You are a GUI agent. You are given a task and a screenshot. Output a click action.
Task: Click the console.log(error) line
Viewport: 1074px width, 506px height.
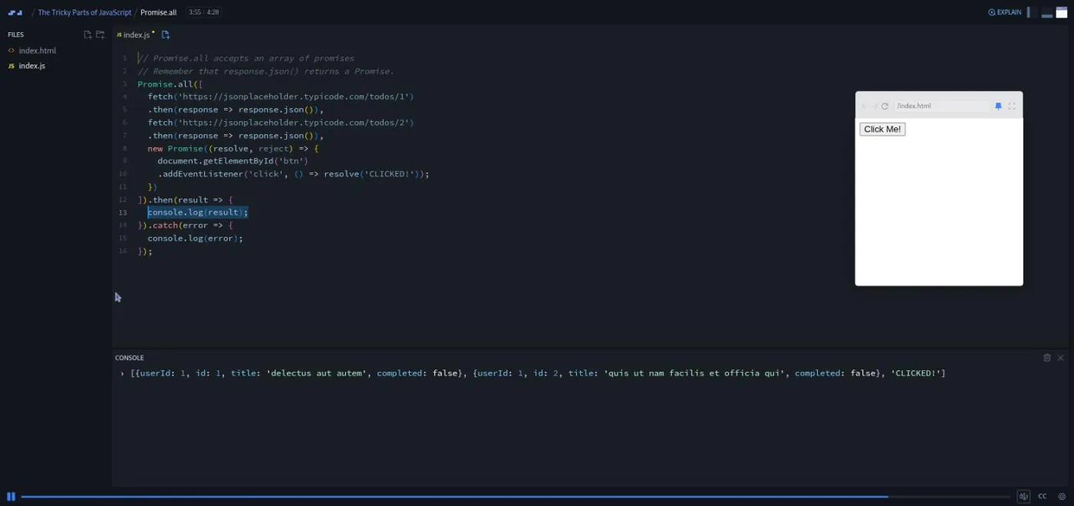tap(196, 238)
